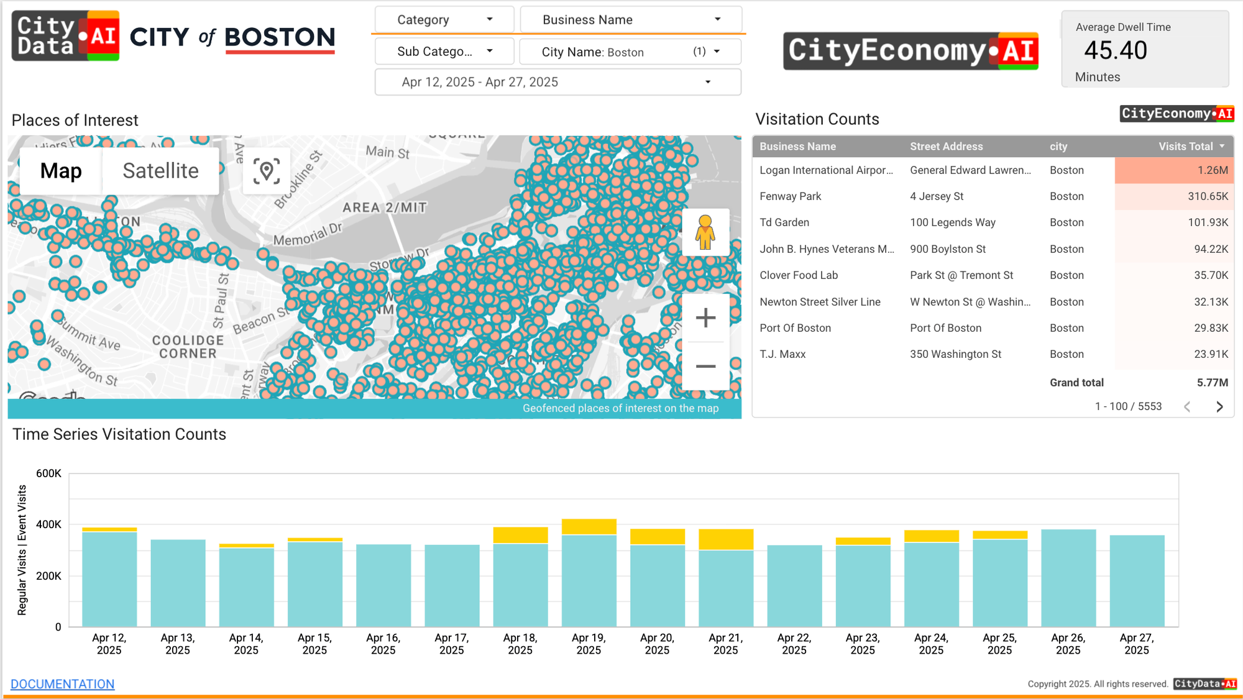Click the Fenway Park table row

pyautogui.click(x=791, y=196)
